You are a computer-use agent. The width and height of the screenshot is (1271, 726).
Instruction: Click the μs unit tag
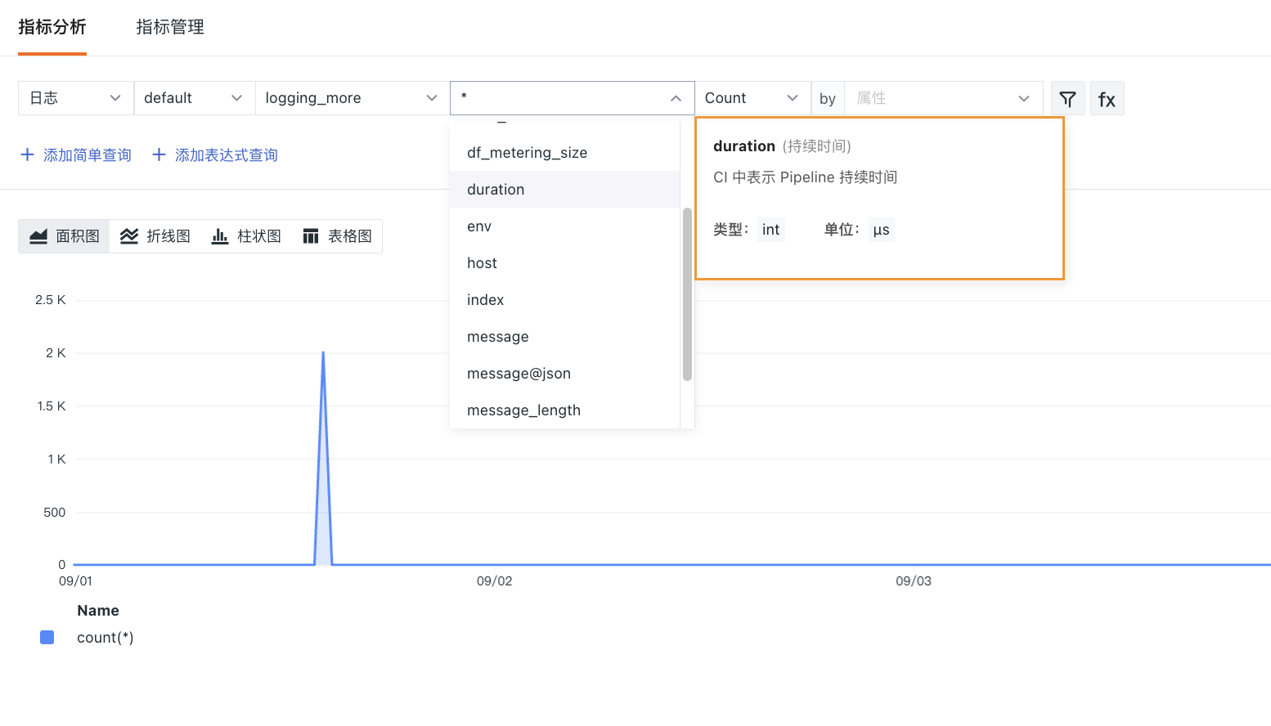[x=881, y=230]
